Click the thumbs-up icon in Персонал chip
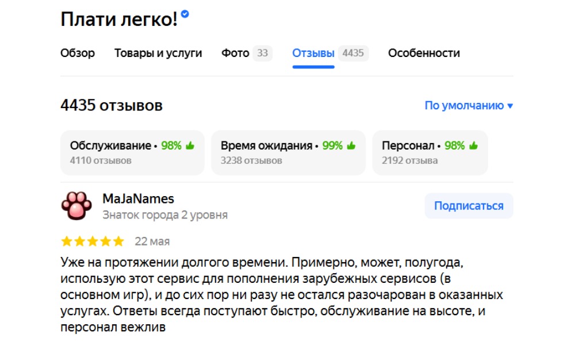Viewport: 575px width, 345px height. point(473,146)
